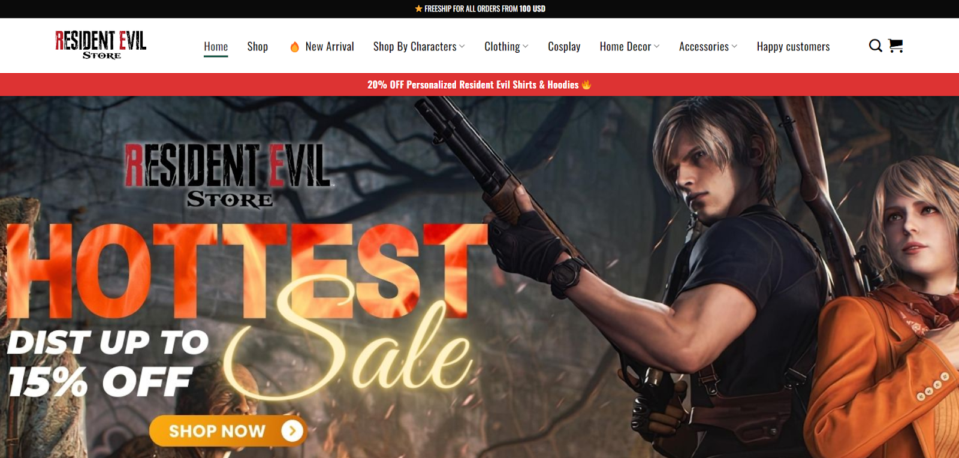This screenshot has height=458, width=959.
Task: Open the shopping cart icon
Action: (x=895, y=46)
